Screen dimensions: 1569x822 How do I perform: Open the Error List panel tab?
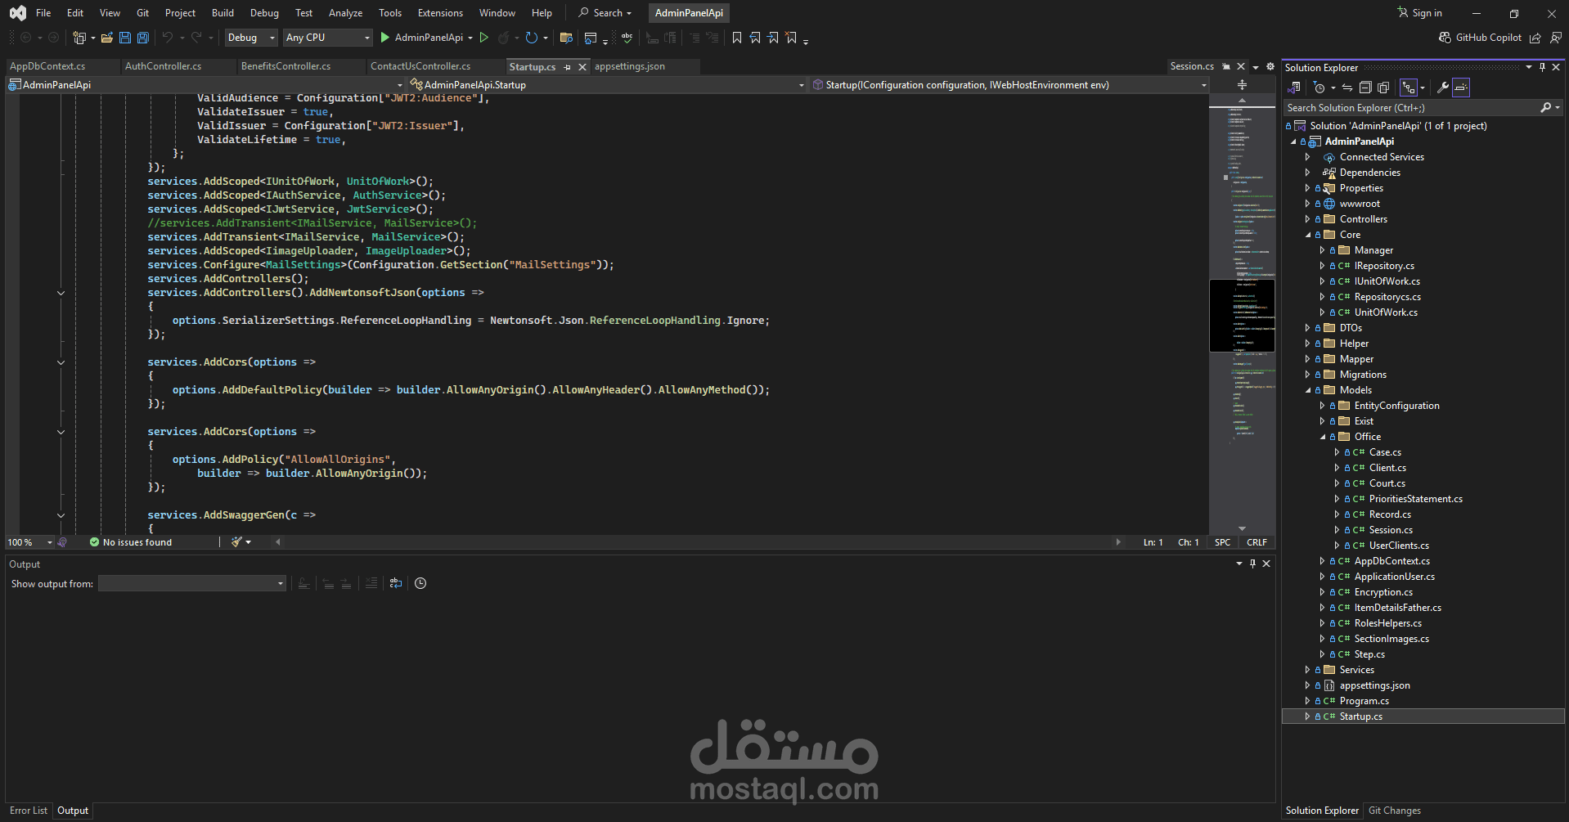point(29,811)
